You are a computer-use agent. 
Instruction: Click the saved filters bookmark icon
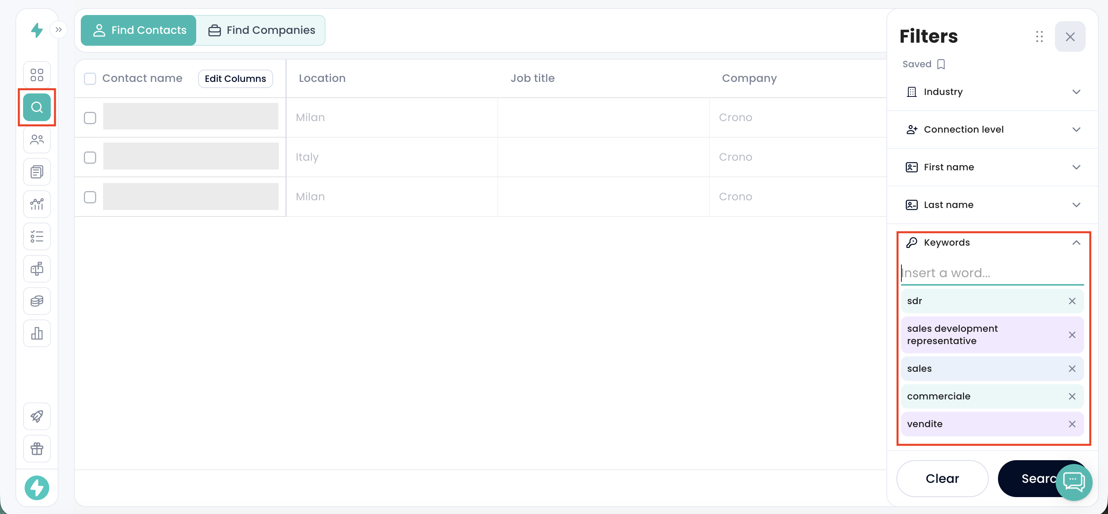[941, 64]
